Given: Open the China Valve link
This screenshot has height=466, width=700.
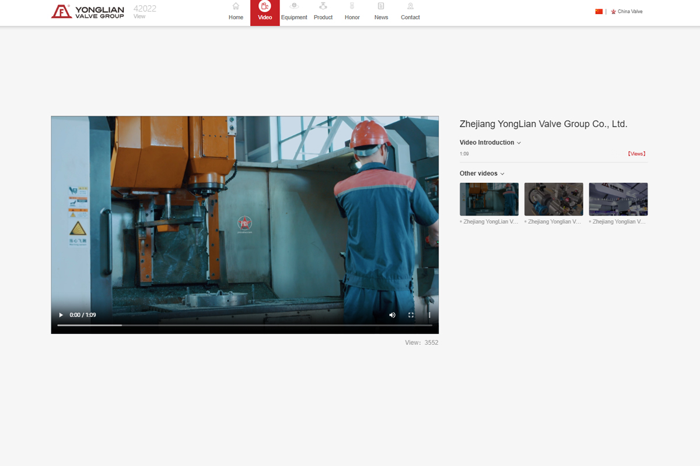Looking at the screenshot, I should [629, 12].
